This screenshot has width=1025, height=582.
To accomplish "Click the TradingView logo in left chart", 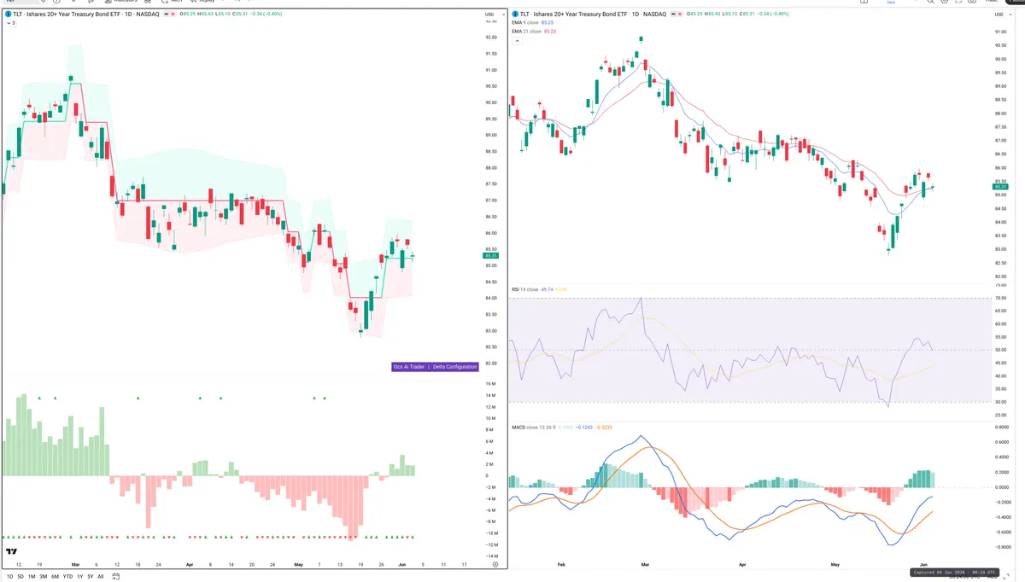I will [12, 552].
